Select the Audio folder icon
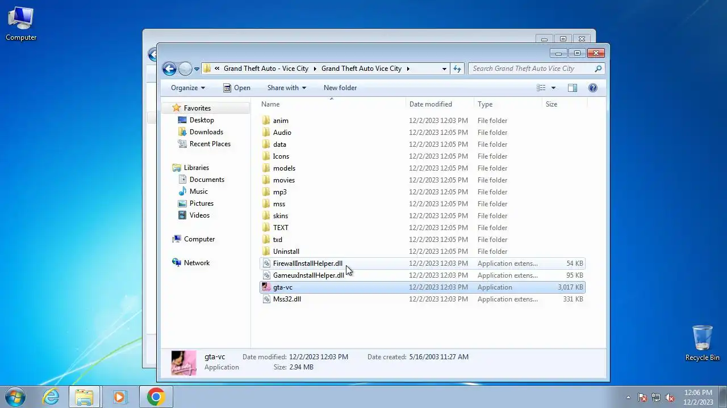The image size is (727, 408). point(266,133)
